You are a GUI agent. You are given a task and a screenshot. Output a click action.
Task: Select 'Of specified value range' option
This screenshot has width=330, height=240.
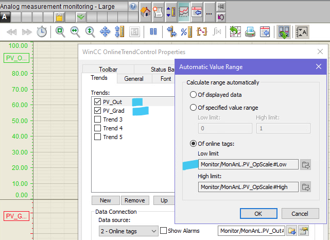point(194,108)
